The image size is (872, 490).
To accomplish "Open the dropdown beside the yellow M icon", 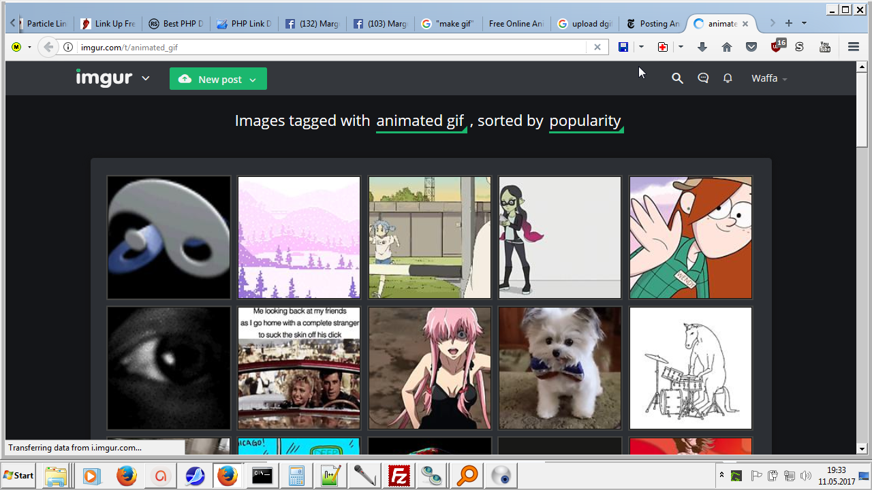I will (x=29, y=47).
